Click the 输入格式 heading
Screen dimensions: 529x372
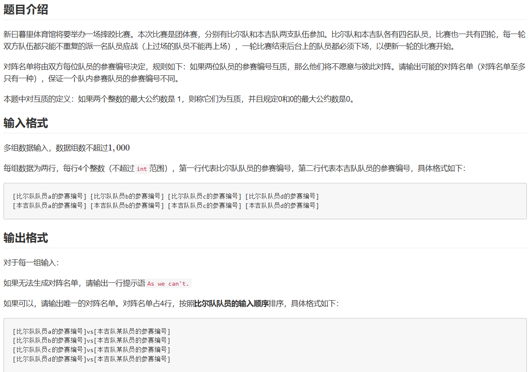[26, 123]
